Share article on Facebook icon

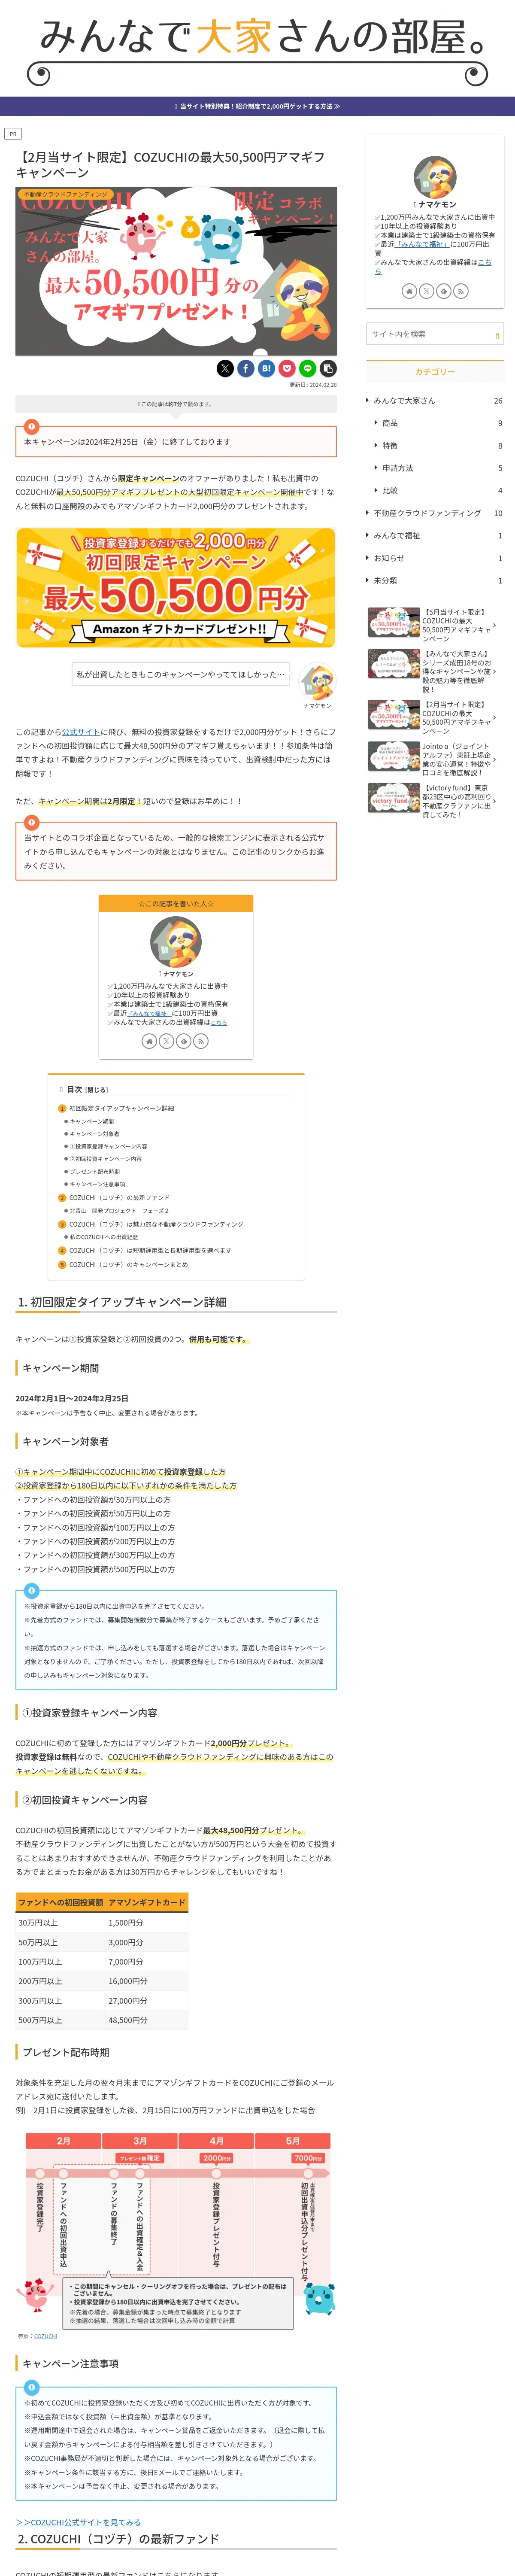246,368
